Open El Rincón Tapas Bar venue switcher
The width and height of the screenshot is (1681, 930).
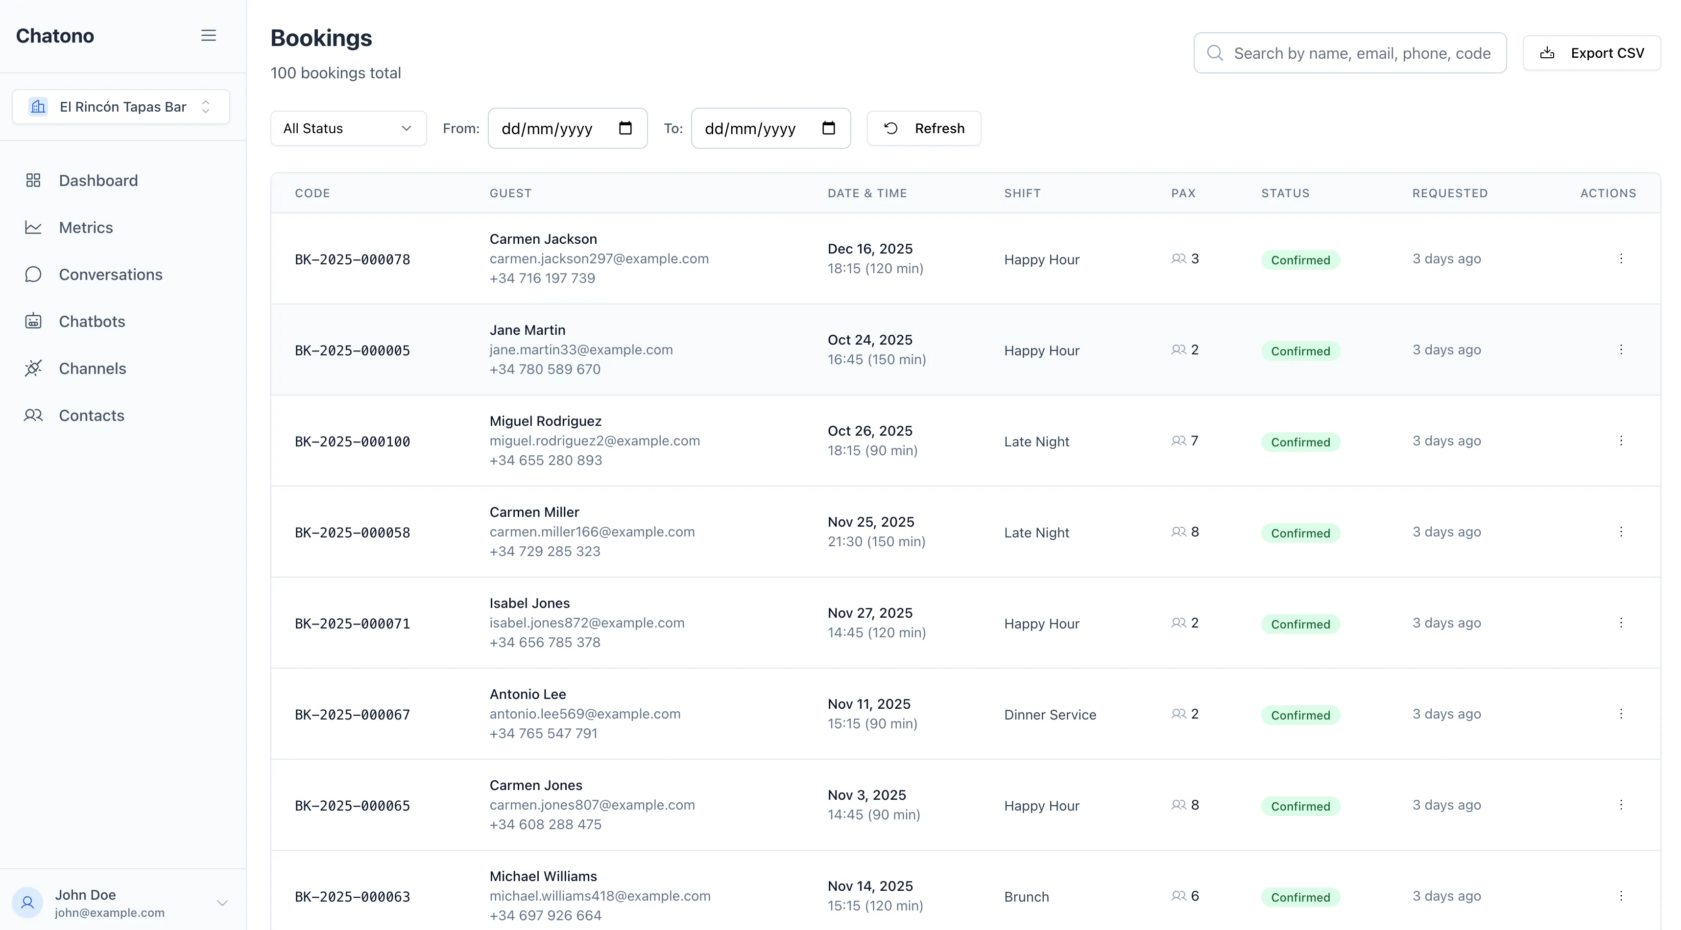pos(120,106)
